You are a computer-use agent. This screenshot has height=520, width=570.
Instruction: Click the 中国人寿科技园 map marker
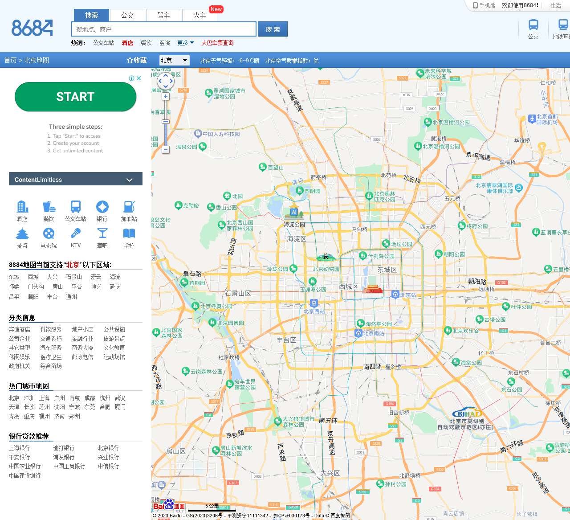pos(198,133)
